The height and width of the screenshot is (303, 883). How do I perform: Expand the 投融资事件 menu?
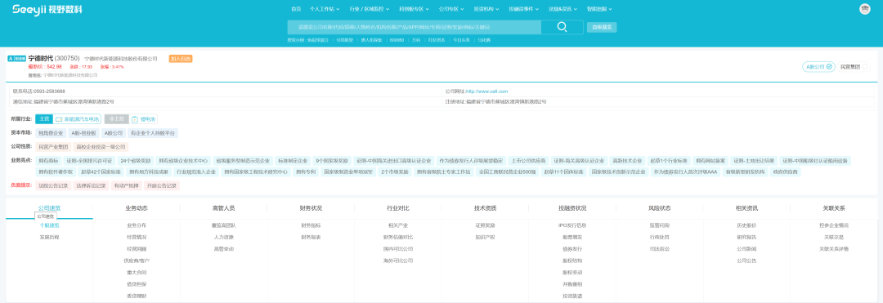(x=524, y=10)
